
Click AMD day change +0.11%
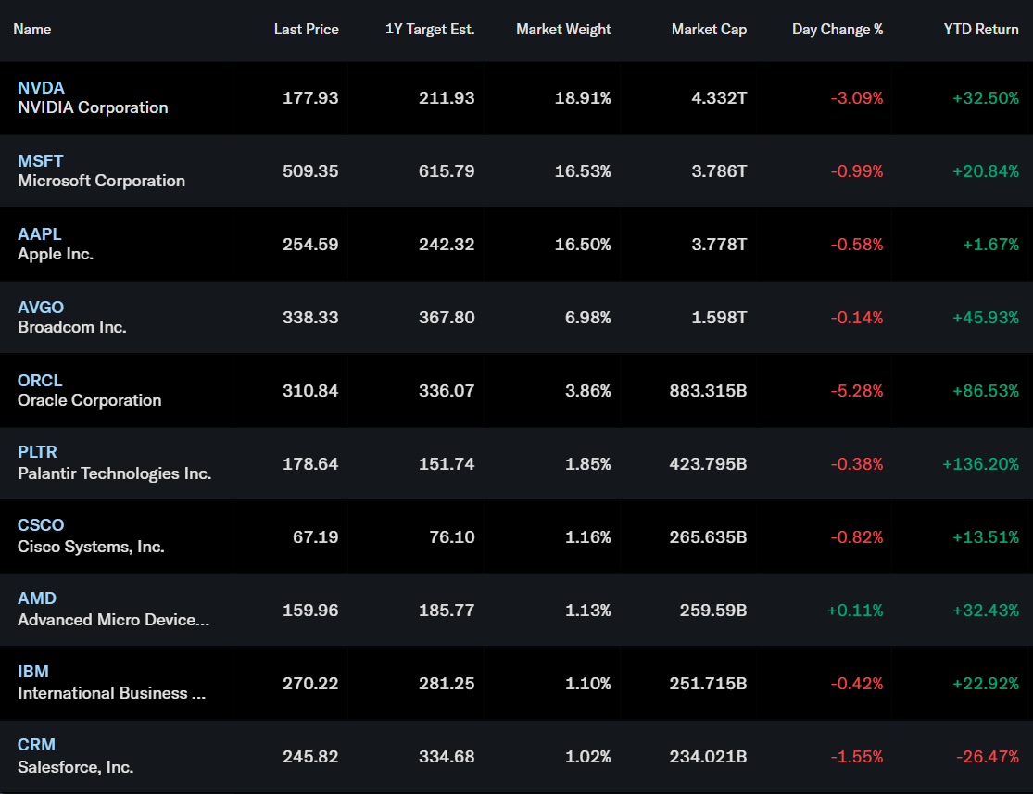tap(855, 610)
